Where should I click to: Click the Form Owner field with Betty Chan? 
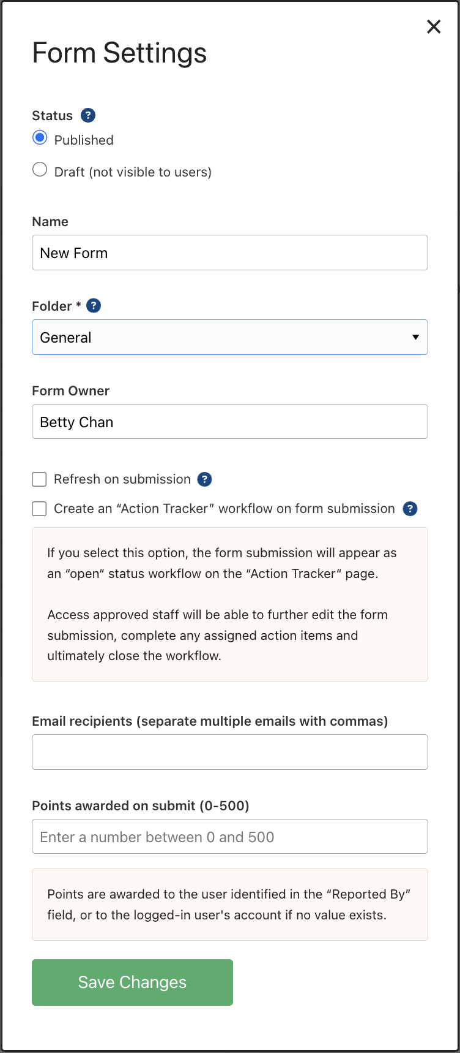click(x=230, y=422)
